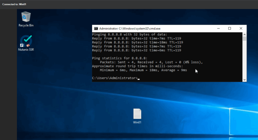This screenshot has width=258, height=140.
Task: Select the Recycle Bin desktop icon
Action: coord(26,17)
